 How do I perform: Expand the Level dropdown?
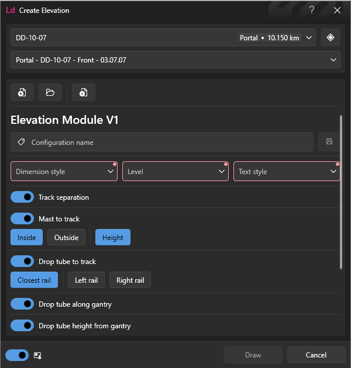[x=175, y=171]
